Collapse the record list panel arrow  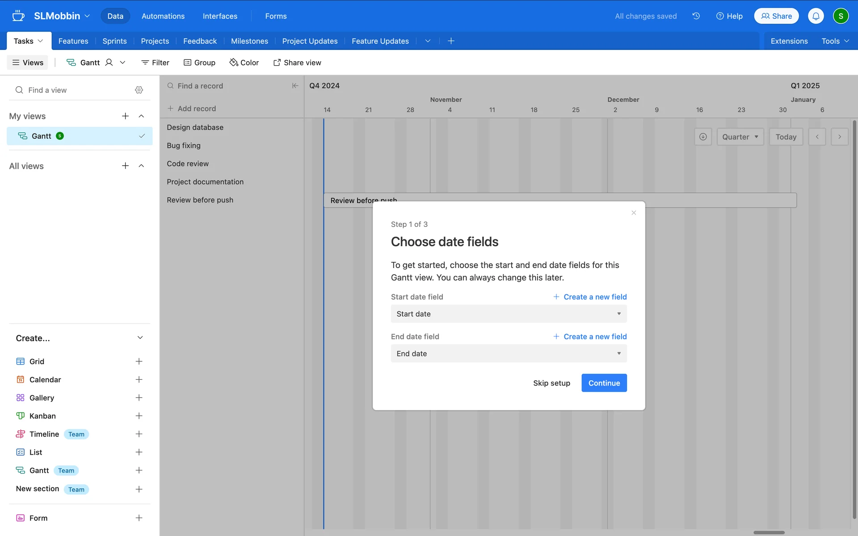295,86
